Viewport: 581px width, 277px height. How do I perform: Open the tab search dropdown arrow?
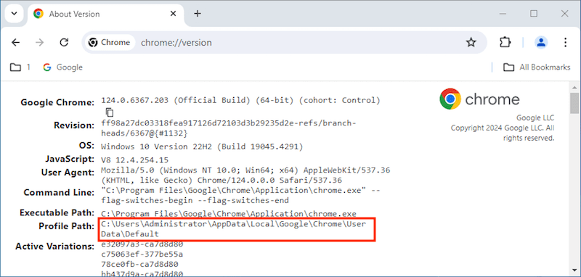point(15,14)
